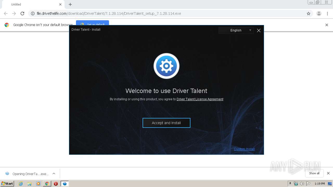Open the Custom Install link
The image size is (333, 187).
244,149
